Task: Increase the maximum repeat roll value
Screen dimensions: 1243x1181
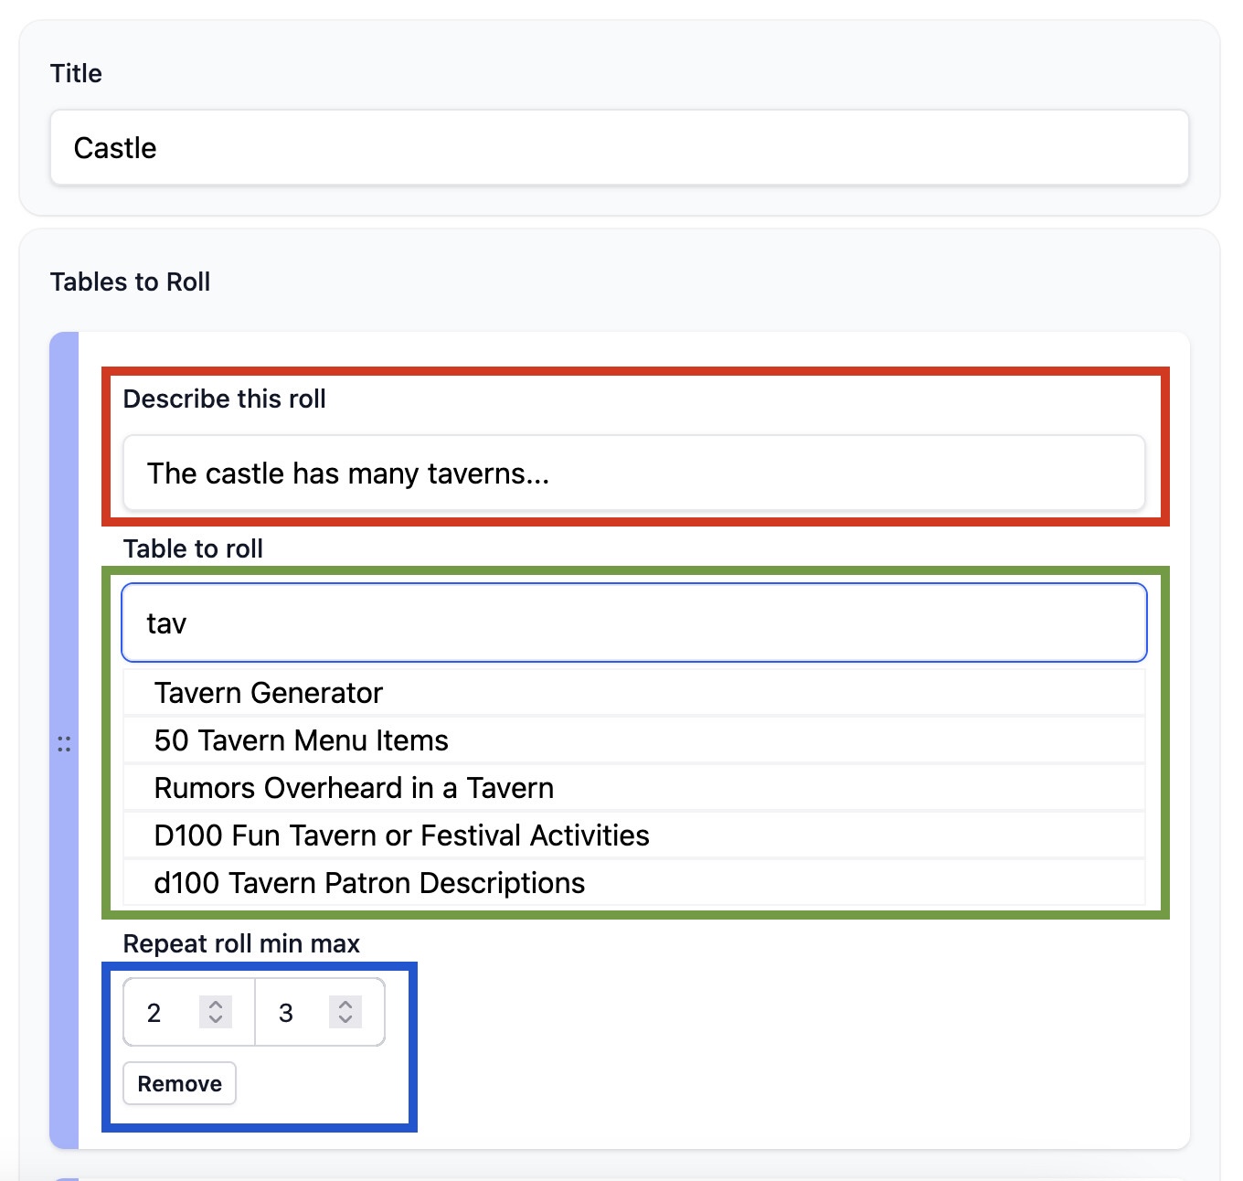Action: coord(345,1004)
